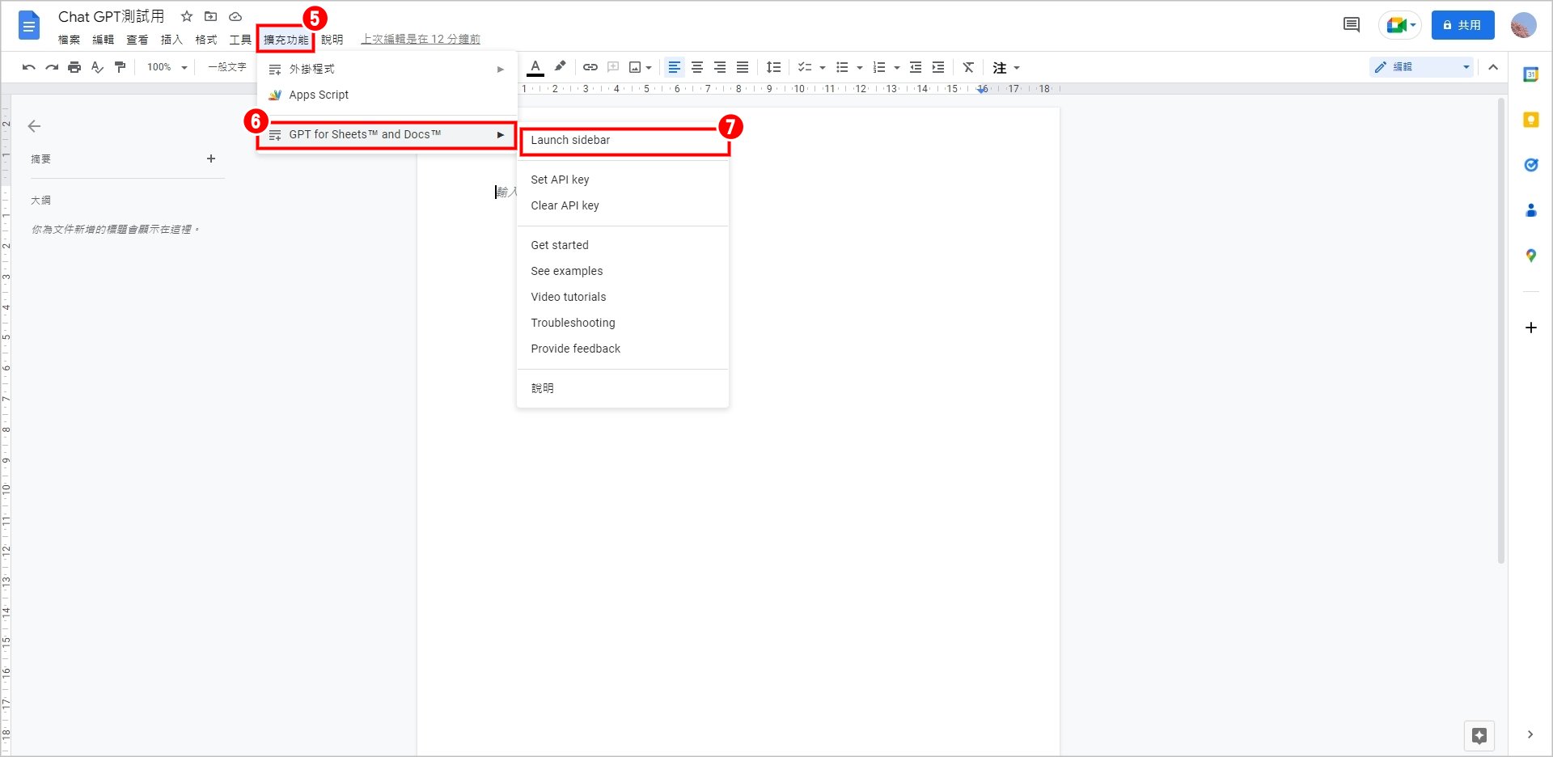1553x757 pixels.
Task: Expand the insert image dropdown arrow
Action: pyautogui.click(x=649, y=68)
